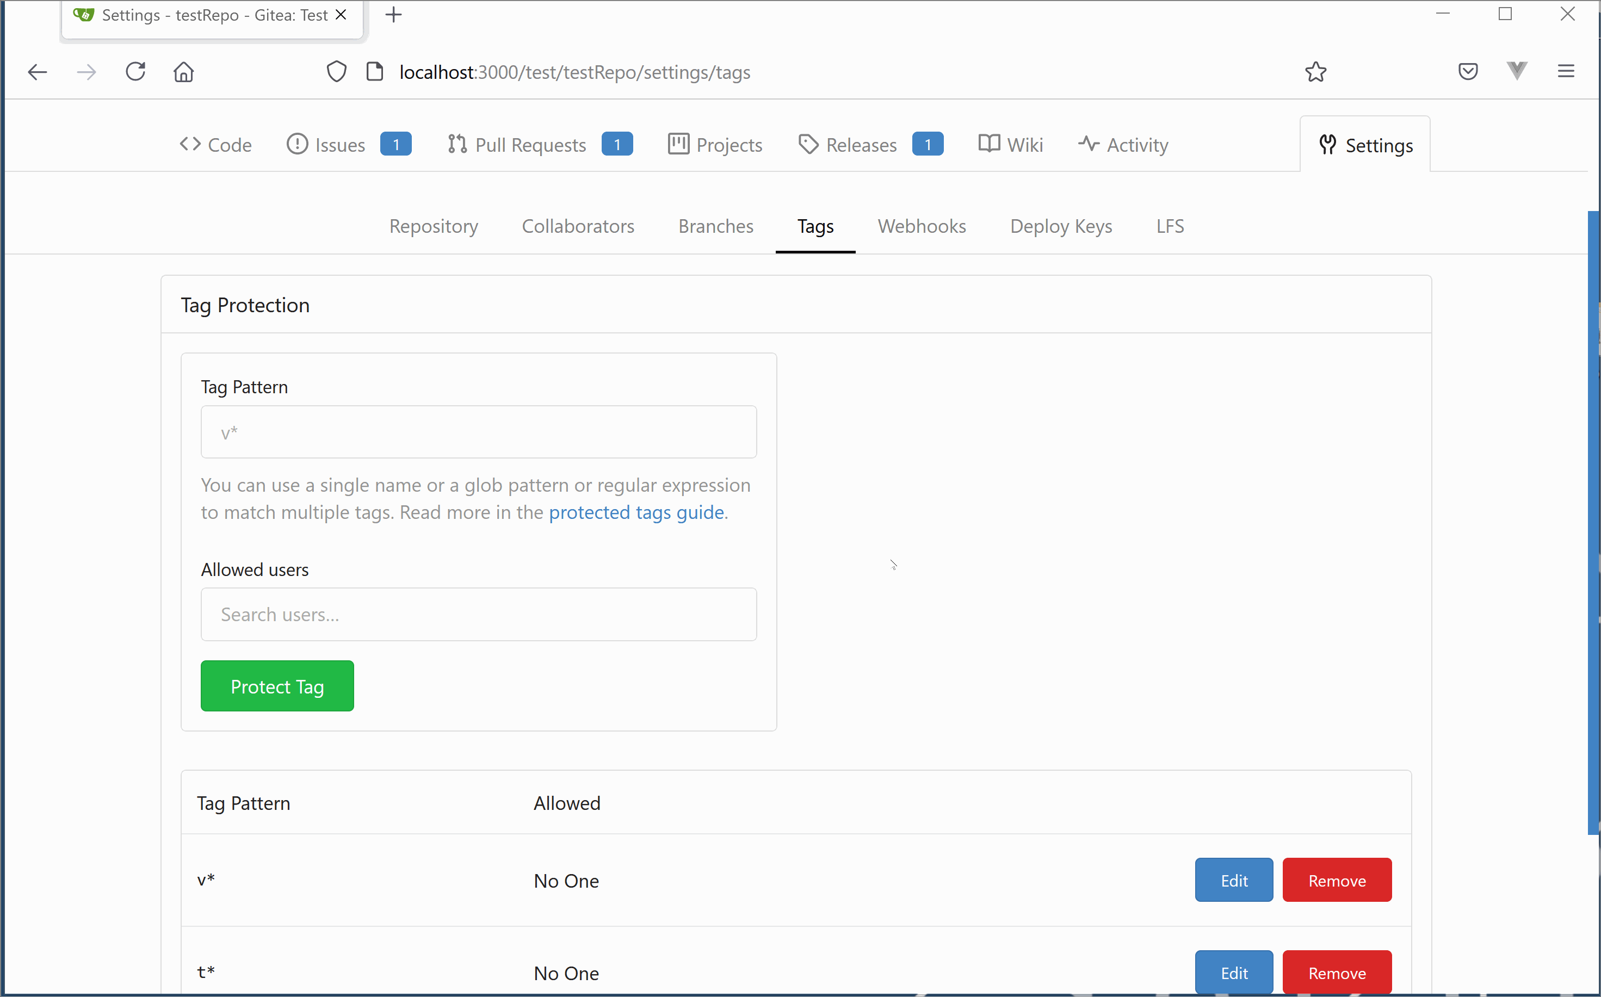Open the Projects tab

pyautogui.click(x=715, y=144)
